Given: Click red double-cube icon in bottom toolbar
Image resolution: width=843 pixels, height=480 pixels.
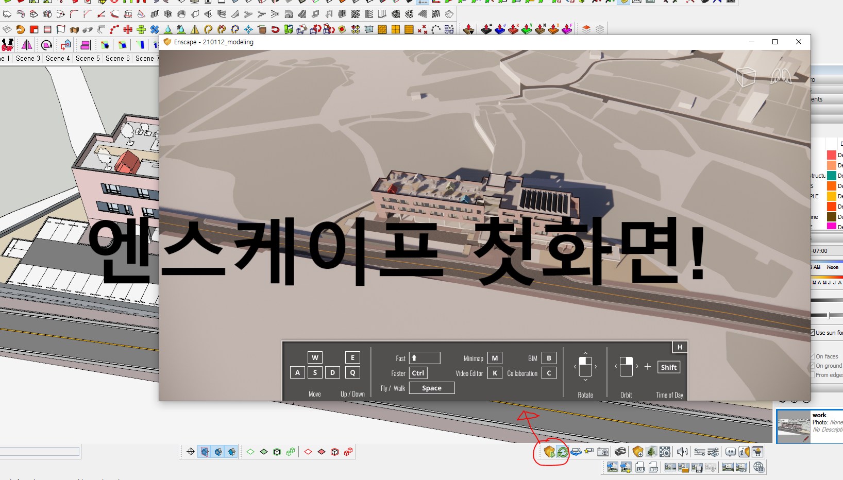Looking at the screenshot, I should (348, 452).
